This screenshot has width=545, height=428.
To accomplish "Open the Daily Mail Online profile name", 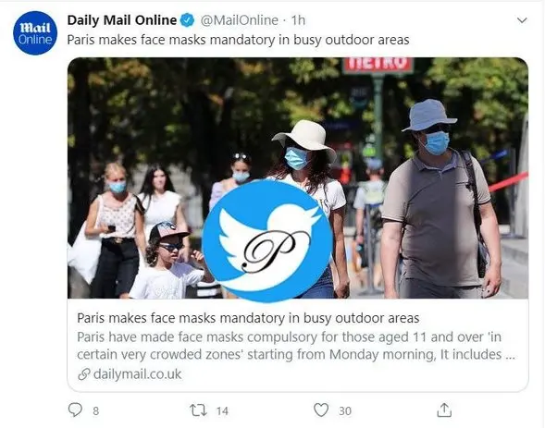I will pos(122,20).
